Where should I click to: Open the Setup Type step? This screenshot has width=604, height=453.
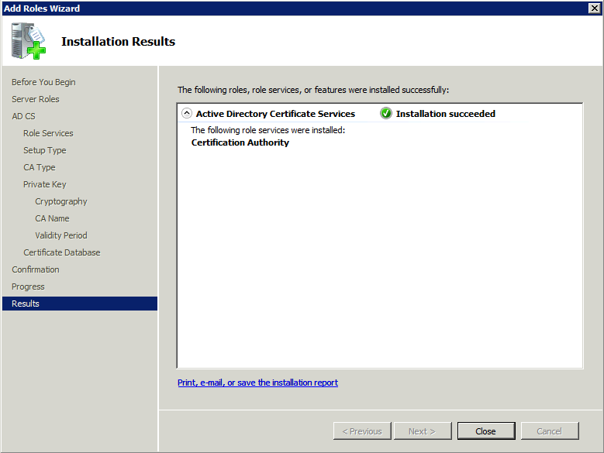tap(45, 150)
